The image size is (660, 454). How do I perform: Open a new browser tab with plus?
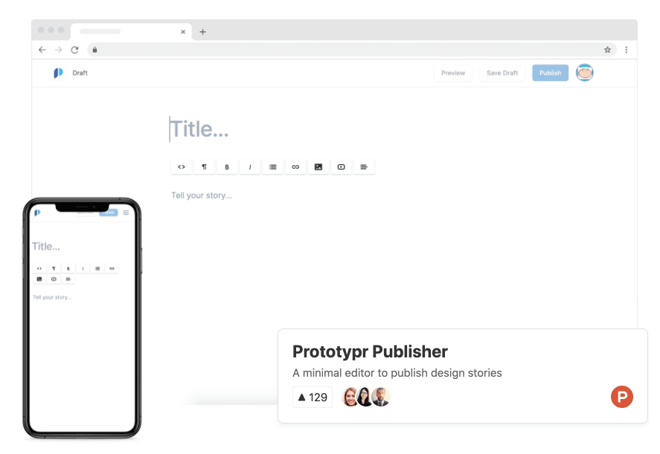(202, 32)
